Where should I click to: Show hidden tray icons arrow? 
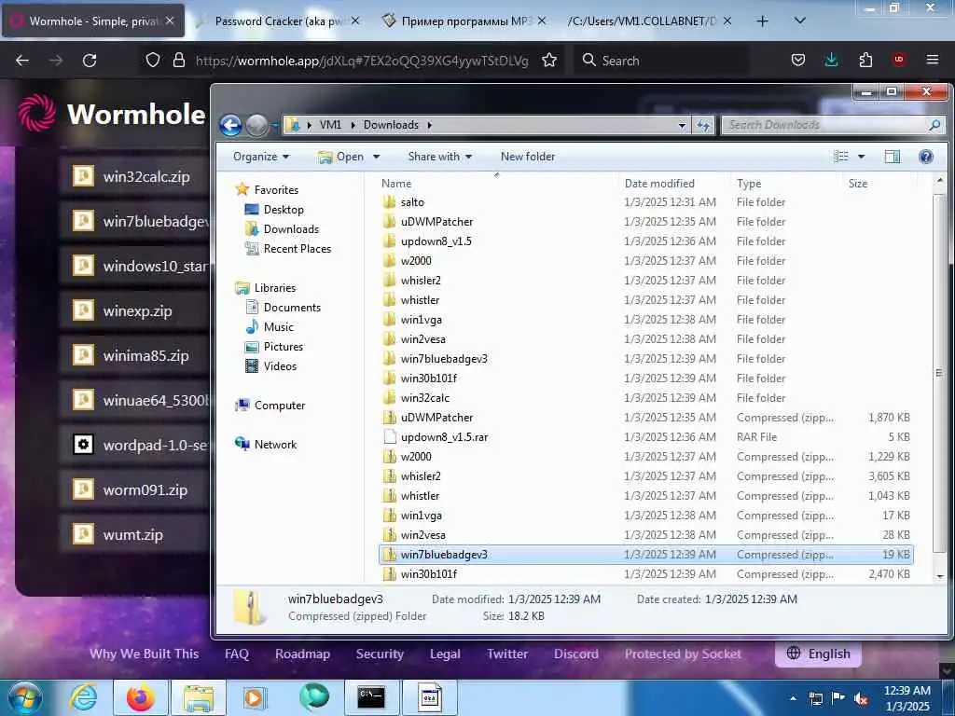pyautogui.click(x=793, y=699)
